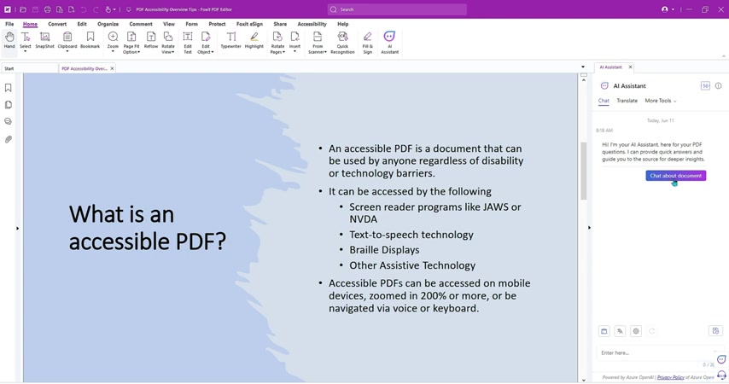
Task: Open the document tab list dropdown arrow
Action: point(583,67)
